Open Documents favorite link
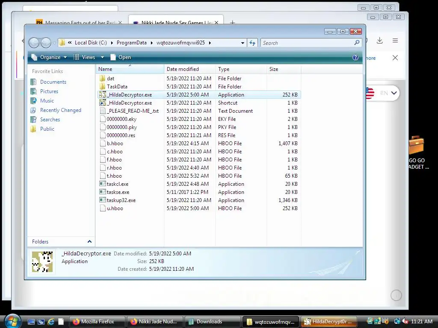Screen dimensions: 438x328 click(53, 82)
